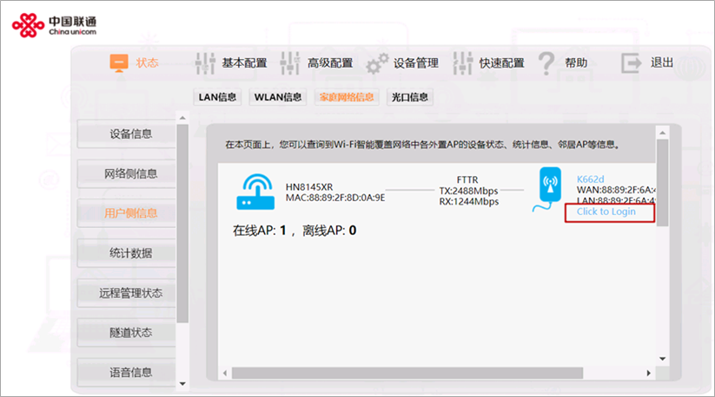
Task: Click the help question mark icon
Action: click(546, 63)
